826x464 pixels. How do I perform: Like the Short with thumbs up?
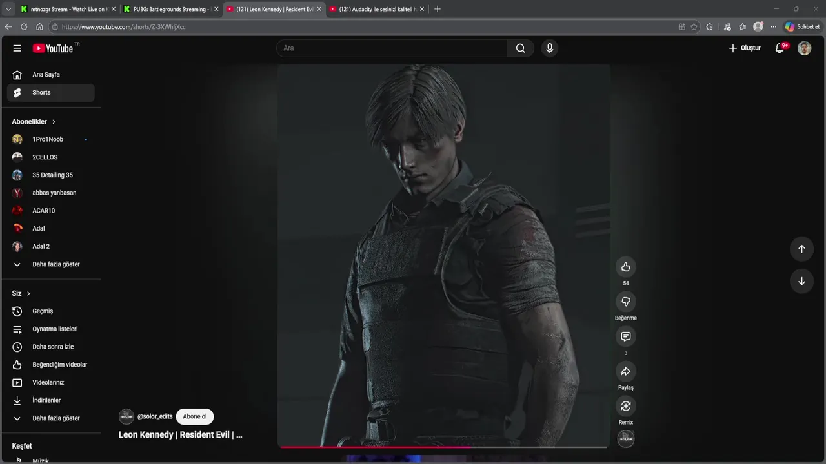(x=625, y=267)
